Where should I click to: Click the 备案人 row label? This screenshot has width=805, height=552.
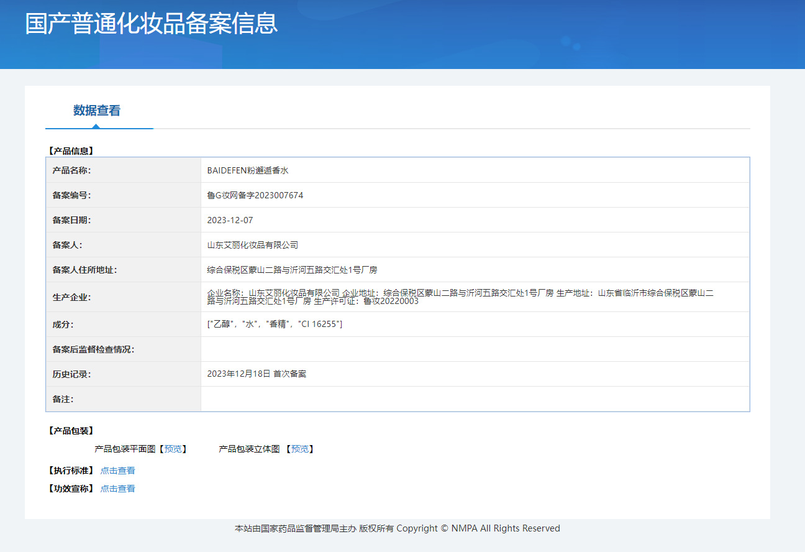pyautogui.click(x=68, y=245)
